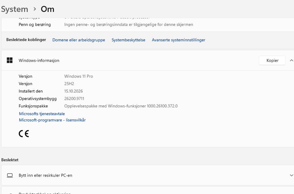Click the Windows 11 Pro version value

[79, 76]
